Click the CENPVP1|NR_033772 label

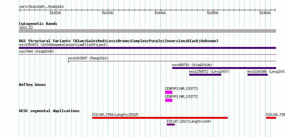coord(181,96)
